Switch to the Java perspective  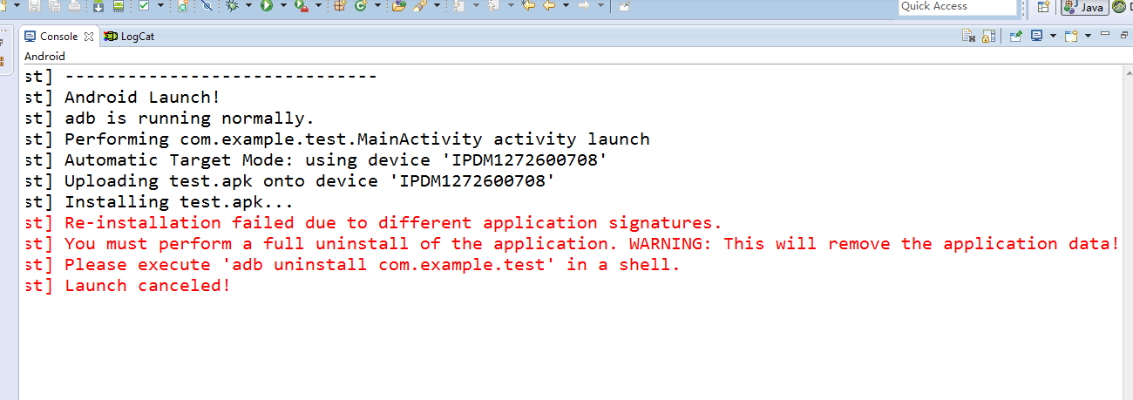(1085, 7)
